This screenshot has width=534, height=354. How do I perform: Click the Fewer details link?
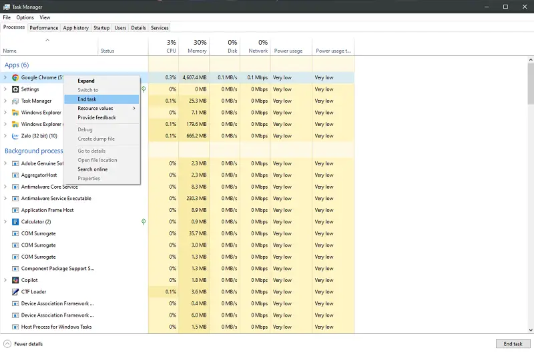[x=29, y=344]
